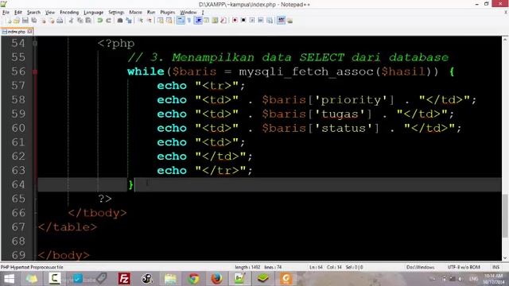This screenshot has width=509, height=286.
Task: Create a new file with the New toolbar icon
Action: click(9, 21)
